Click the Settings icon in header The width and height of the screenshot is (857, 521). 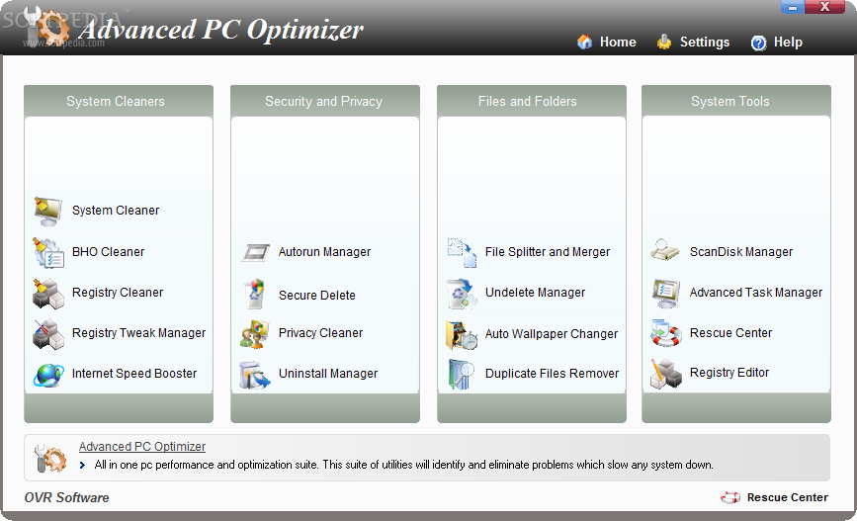point(664,42)
